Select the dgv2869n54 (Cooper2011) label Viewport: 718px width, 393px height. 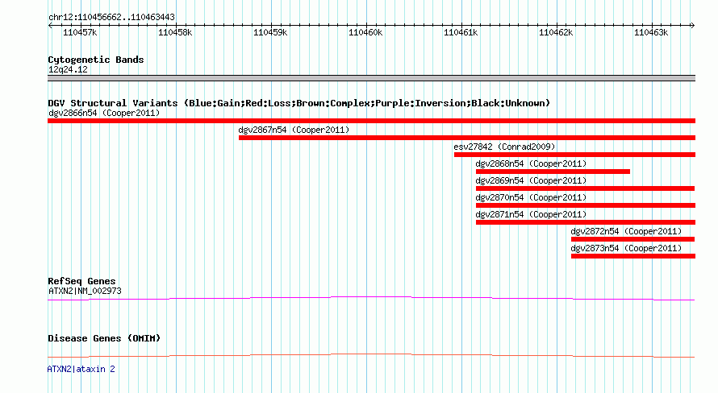[x=531, y=180]
